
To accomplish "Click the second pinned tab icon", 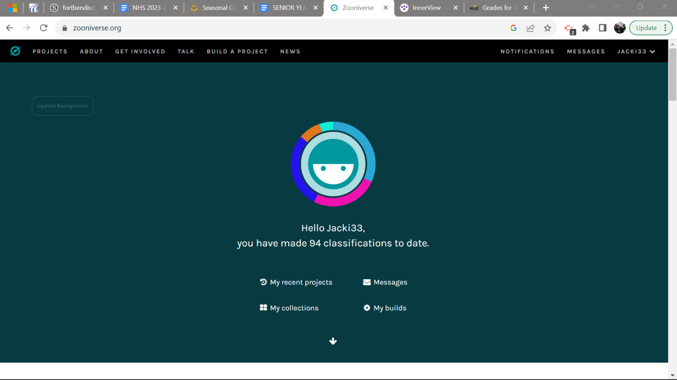I will click(x=33, y=8).
